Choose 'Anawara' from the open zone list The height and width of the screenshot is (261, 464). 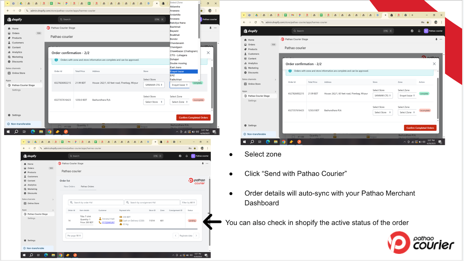pos(175,11)
